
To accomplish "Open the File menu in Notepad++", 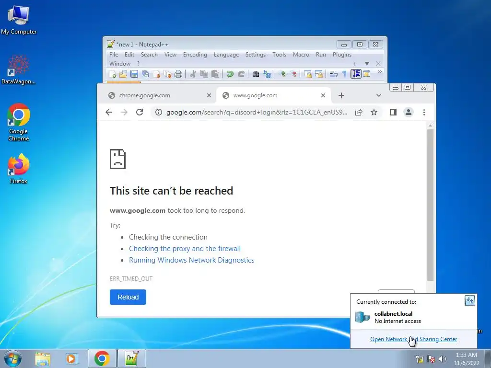I will coord(114,55).
